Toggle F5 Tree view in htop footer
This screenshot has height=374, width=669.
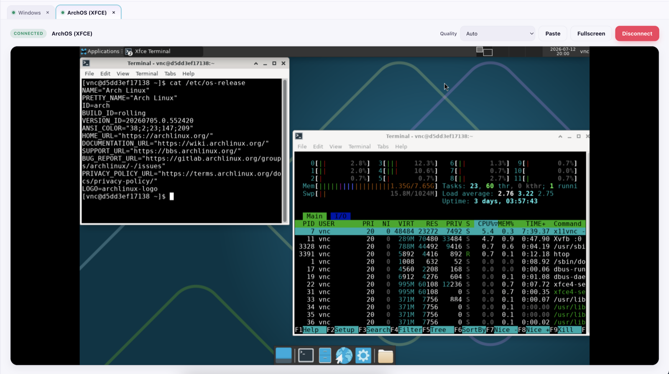(x=438, y=330)
